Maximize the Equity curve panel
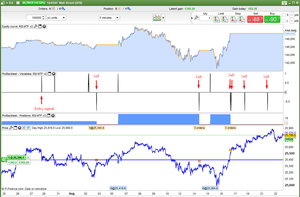The height and width of the screenshot is (197, 300). coord(40,26)
